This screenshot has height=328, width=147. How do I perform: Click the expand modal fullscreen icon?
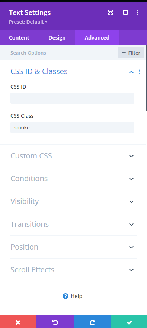click(x=111, y=13)
